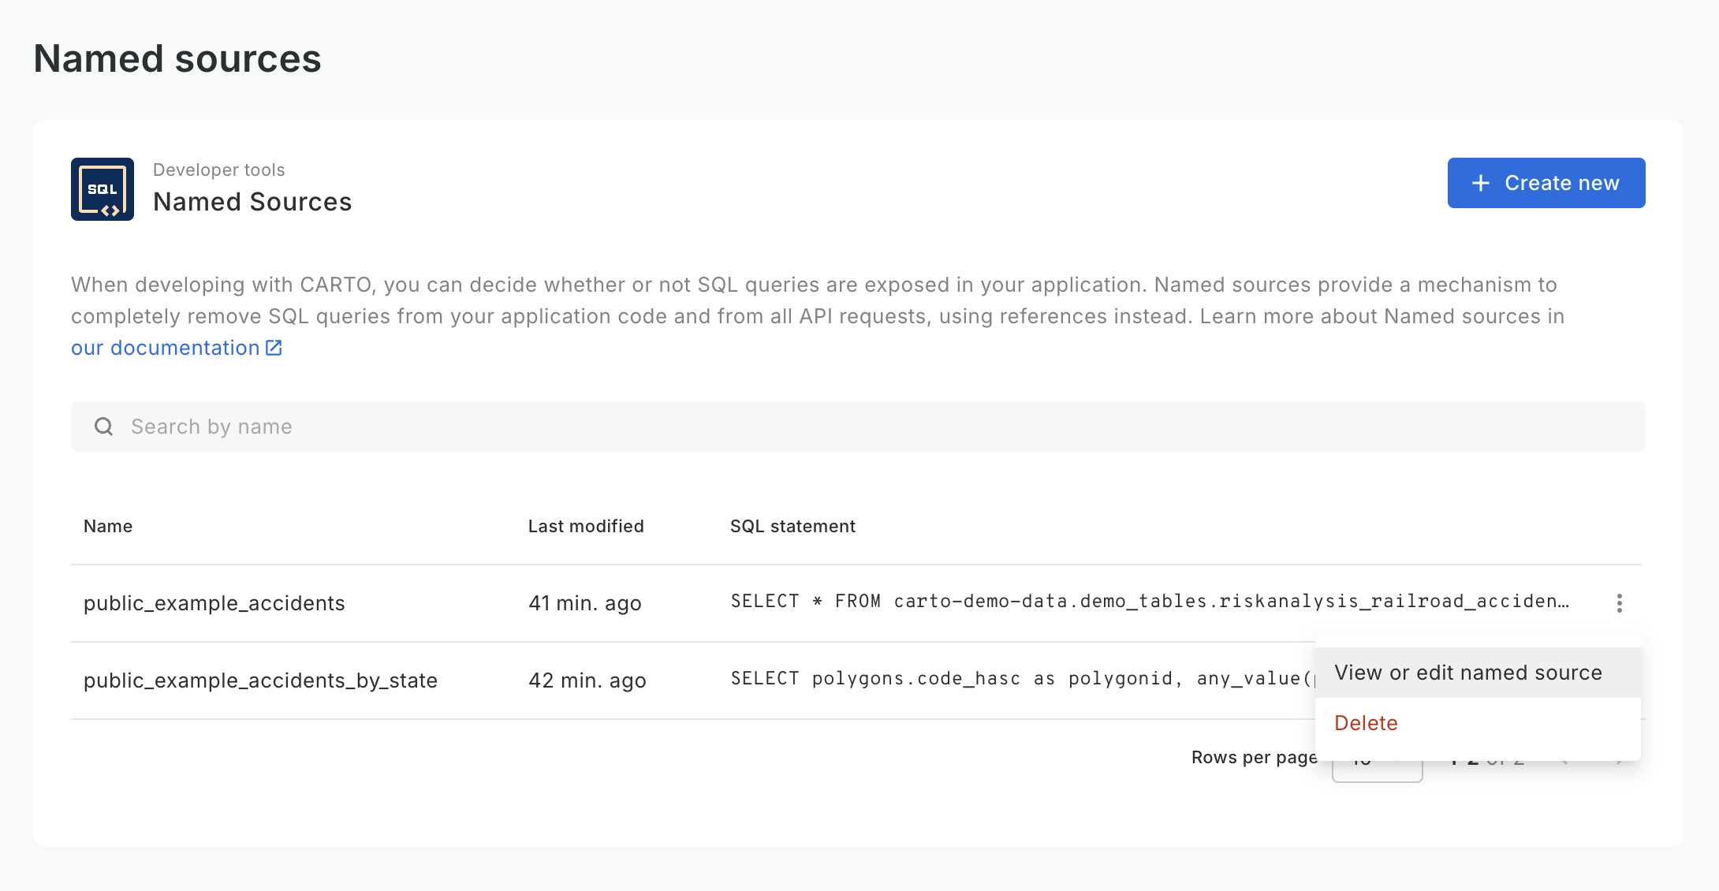The height and width of the screenshot is (891, 1719).
Task: Select View or edit named source
Action: [x=1467, y=673]
